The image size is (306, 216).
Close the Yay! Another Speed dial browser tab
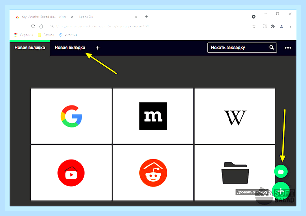pyautogui.click(x=72, y=17)
